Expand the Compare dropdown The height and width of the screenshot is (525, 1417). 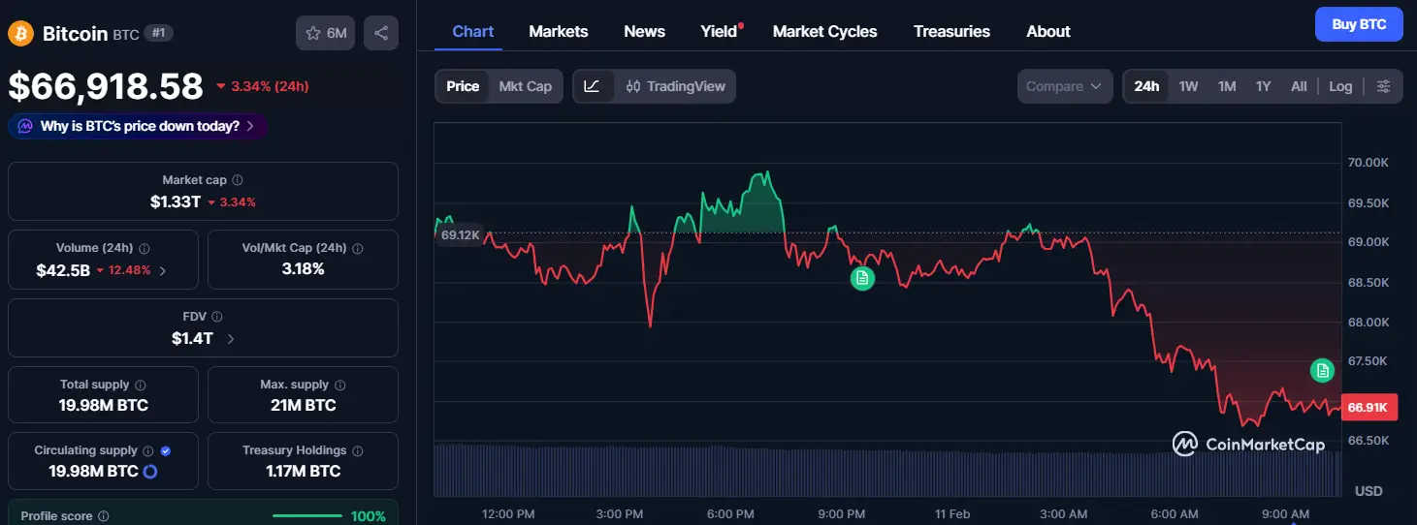pyautogui.click(x=1064, y=86)
